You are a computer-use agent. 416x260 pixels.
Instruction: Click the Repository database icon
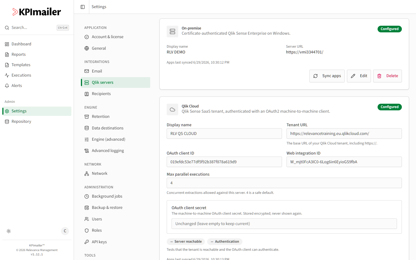[x=7, y=122]
